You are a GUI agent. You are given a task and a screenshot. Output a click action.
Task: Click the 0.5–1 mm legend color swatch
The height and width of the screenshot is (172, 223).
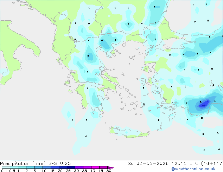(14, 167)
